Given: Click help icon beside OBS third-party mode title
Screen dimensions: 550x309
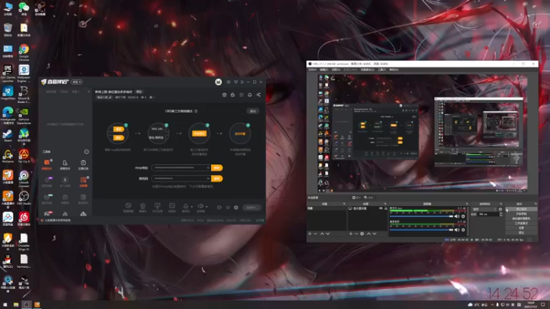Looking at the screenshot, I should click(x=196, y=111).
